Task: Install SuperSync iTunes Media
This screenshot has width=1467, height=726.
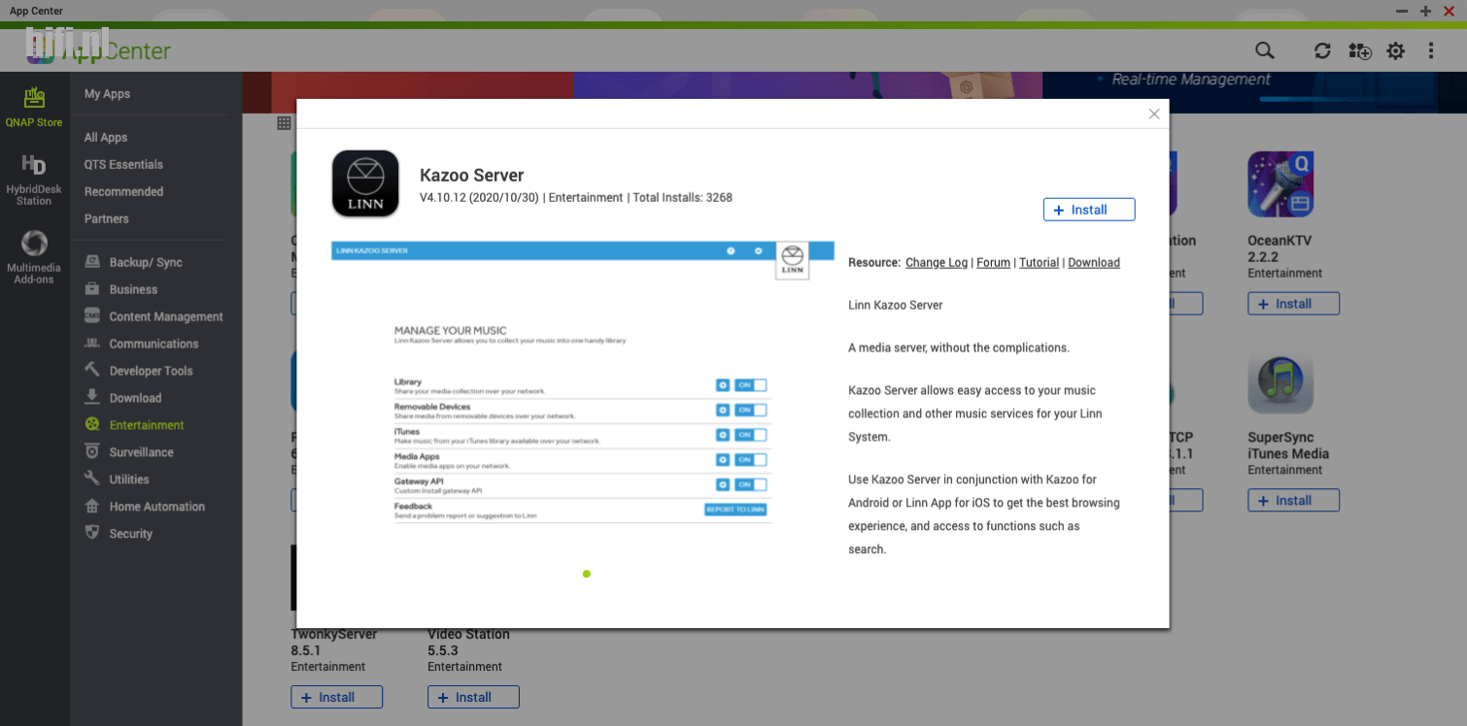Action: 1293,501
